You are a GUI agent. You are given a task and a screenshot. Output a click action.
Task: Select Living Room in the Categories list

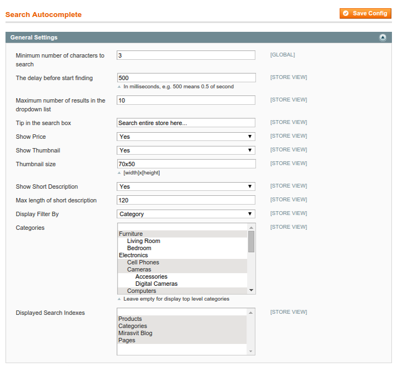[x=182, y=241]
